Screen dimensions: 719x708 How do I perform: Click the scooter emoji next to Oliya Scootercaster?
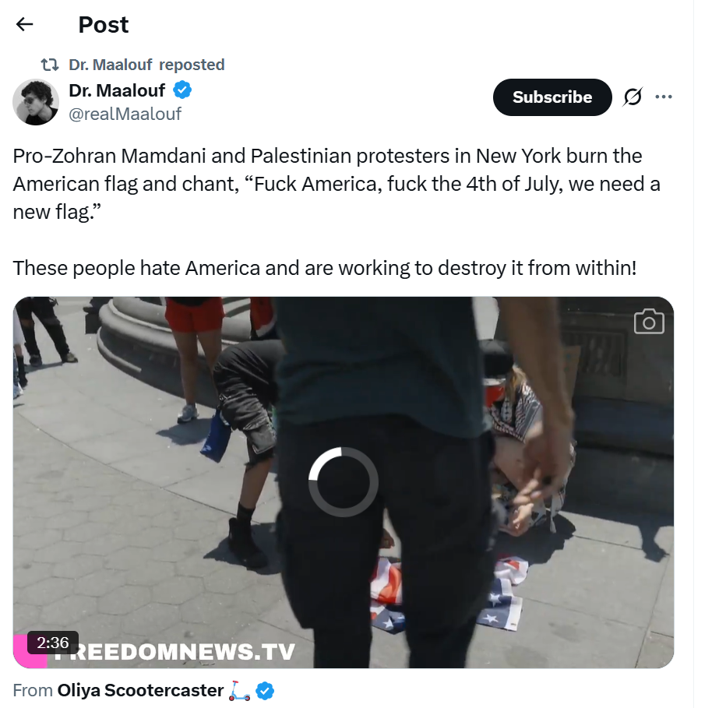pos(239,691)
